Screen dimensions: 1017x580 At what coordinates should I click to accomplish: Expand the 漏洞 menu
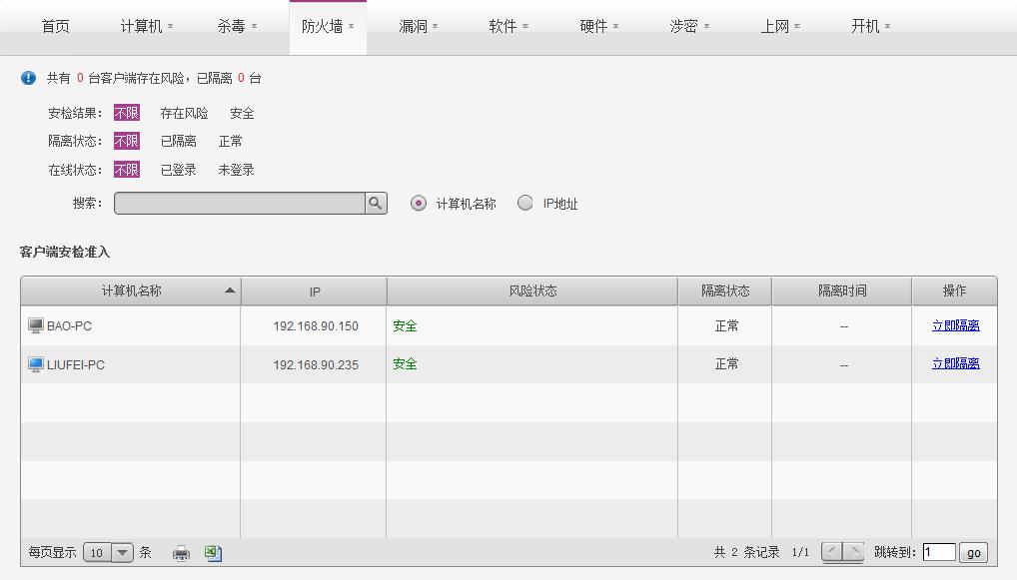click(x=419, y=27)
